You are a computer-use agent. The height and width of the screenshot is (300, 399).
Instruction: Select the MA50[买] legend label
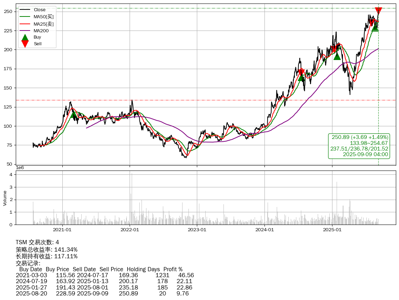click(x=44, y=16)
